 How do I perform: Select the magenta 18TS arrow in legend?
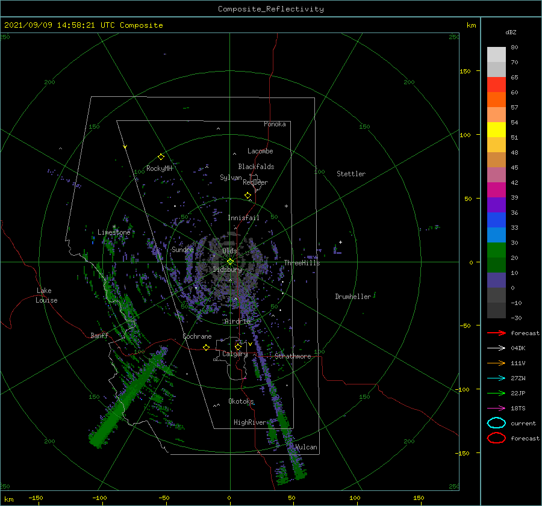496,408
